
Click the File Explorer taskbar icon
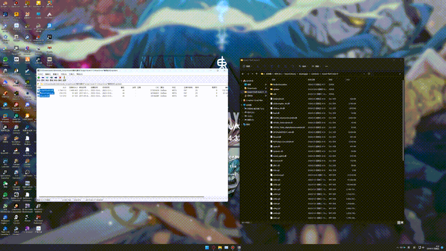click(220, 248)
